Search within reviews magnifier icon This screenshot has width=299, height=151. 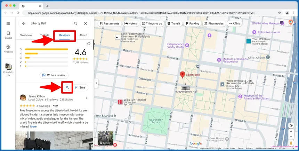67,87
